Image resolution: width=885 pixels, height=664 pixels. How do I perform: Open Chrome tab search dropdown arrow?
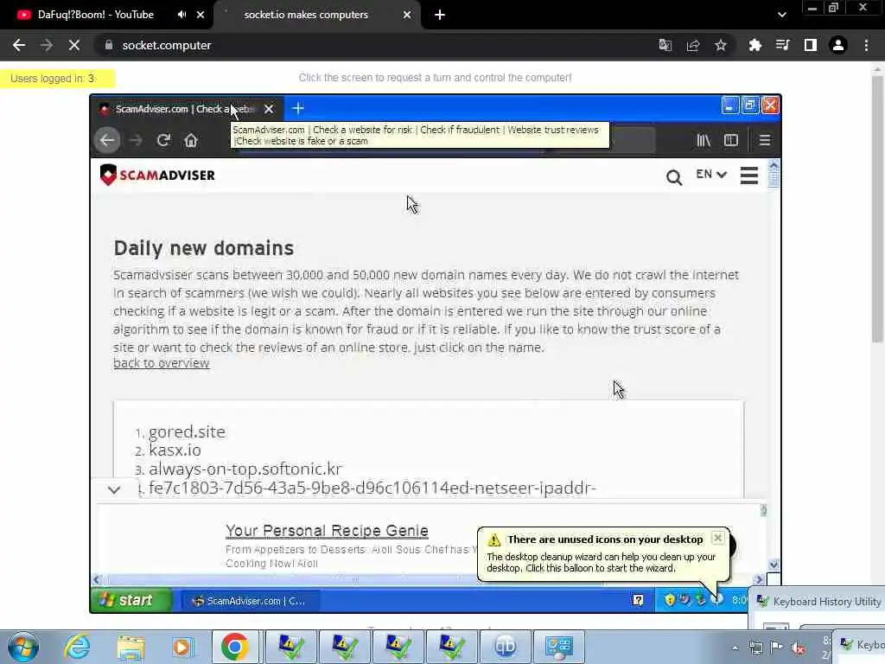coord(781,15)
